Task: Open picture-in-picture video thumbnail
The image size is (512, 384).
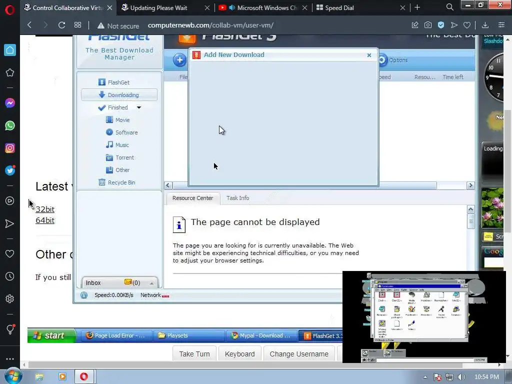Action: click(x=424, y=316)
